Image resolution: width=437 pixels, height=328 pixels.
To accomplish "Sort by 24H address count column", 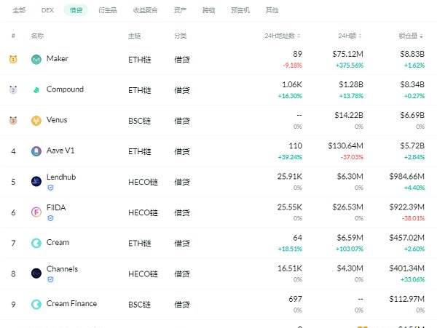I will (x=282, y=36).
